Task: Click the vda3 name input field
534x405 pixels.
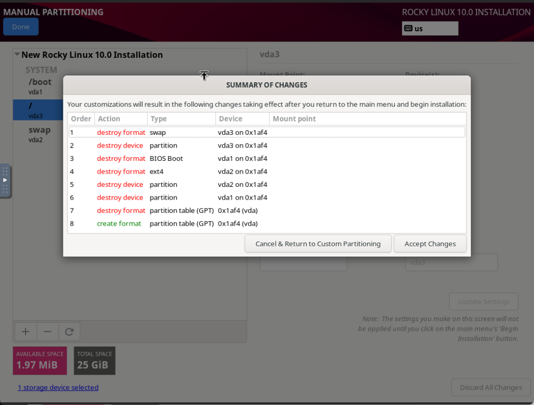Action: click(451, 262)
